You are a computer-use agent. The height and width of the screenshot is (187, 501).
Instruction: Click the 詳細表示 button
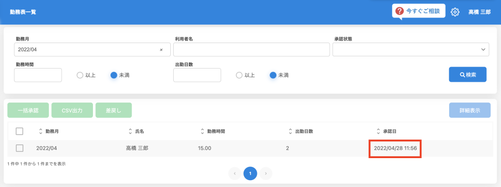[x=470, y=110]
